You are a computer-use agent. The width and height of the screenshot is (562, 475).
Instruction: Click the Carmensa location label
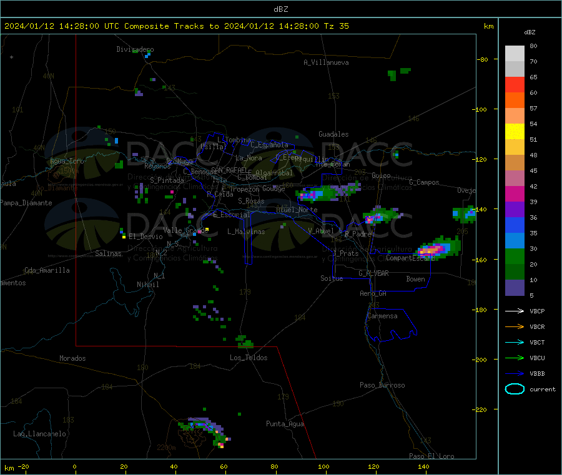click(x=382, y=316)
